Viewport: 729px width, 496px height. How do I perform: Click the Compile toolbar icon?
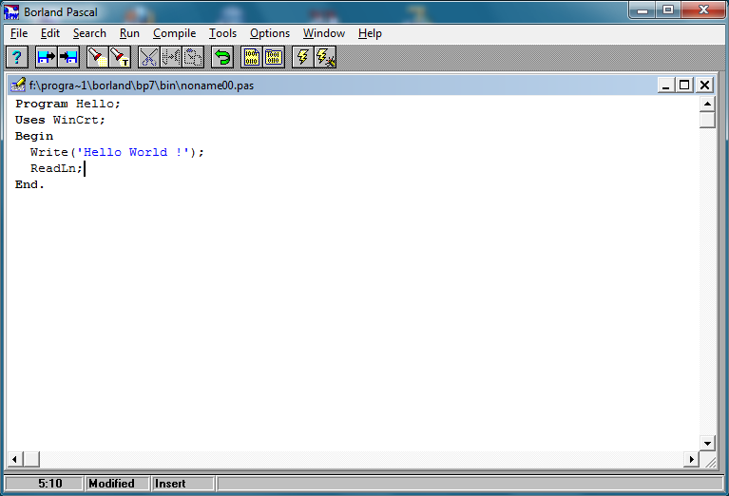(x=251, y=57)
